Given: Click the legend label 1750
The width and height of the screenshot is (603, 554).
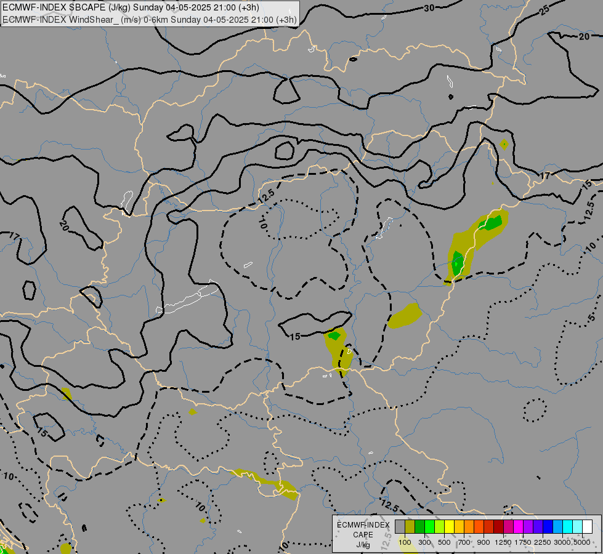Looking at the screenshot, I should click(523, 542).
